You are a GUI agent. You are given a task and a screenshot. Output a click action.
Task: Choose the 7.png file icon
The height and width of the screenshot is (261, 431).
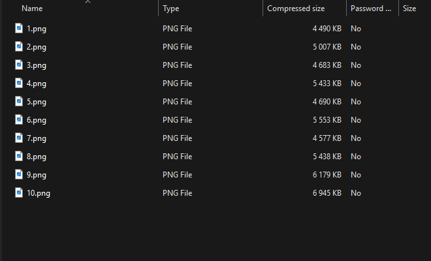tap(19, 138)
